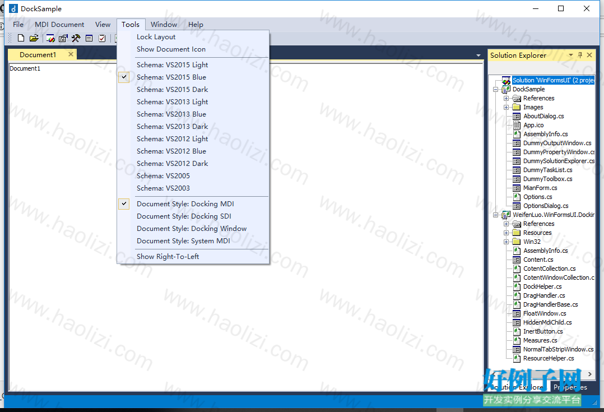Click the FloatWindow.cs form icon
Viewport: 604px width, 412px height.
517,314
